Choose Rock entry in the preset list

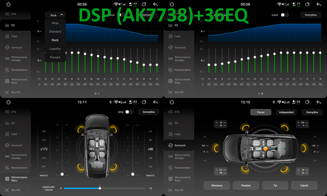point(55,40)
